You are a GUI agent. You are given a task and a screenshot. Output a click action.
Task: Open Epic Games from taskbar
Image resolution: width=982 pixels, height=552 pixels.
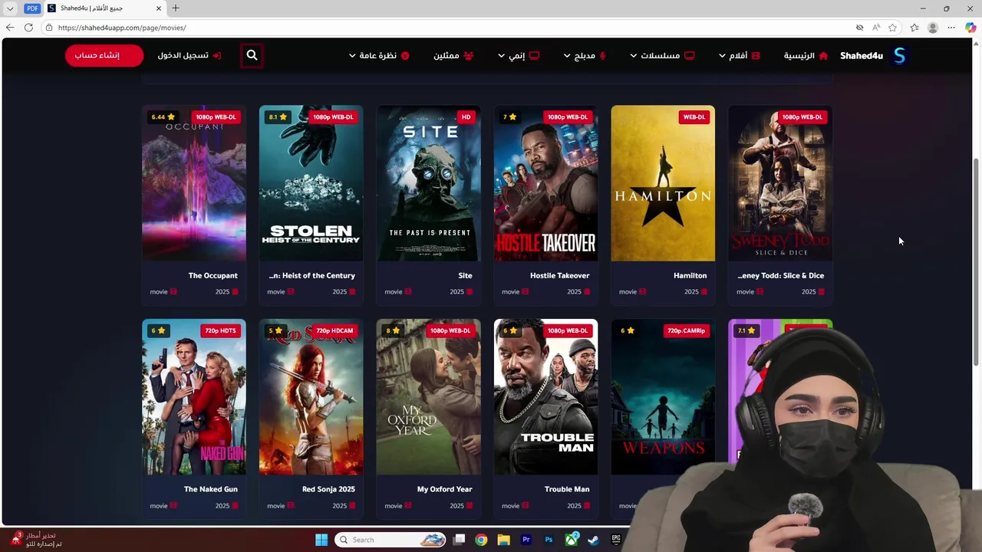[x=616, y=540]
